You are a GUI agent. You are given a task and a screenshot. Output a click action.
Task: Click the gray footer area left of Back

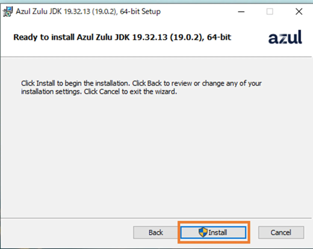66,233
